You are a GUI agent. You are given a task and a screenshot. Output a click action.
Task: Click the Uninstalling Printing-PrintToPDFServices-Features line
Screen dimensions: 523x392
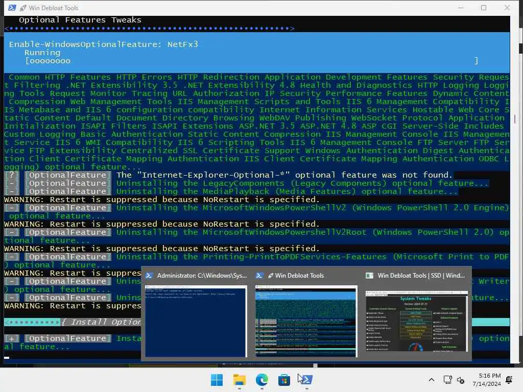pos(257,261)
